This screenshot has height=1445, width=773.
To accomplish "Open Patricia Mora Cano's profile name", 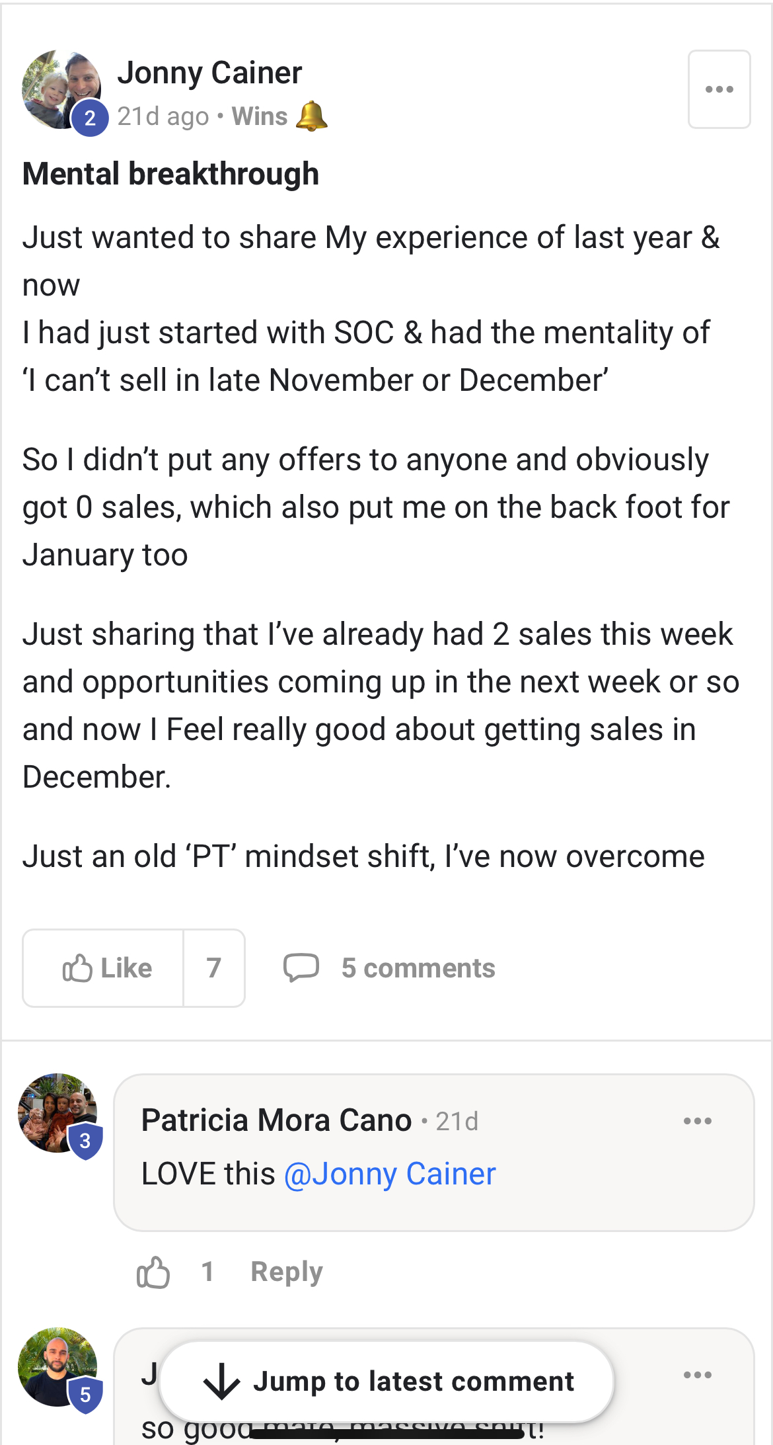I will click(x=276, y=1120).
